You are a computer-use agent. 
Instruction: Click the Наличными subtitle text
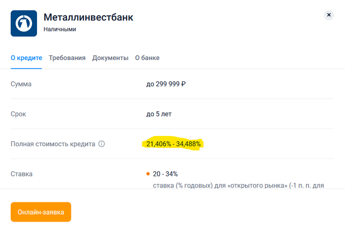pyautogui.click(x=60, y=30)
